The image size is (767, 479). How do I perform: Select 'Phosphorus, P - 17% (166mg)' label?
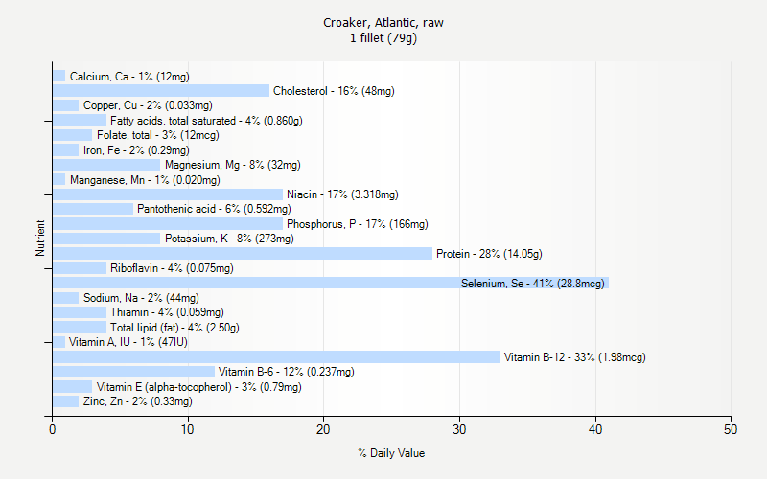[358, 224]
